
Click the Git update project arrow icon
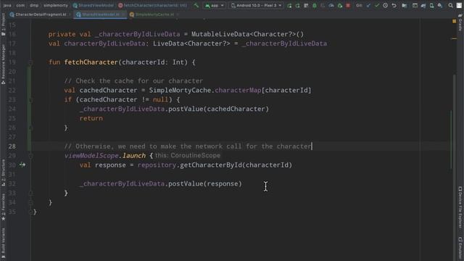click(368, 5)
